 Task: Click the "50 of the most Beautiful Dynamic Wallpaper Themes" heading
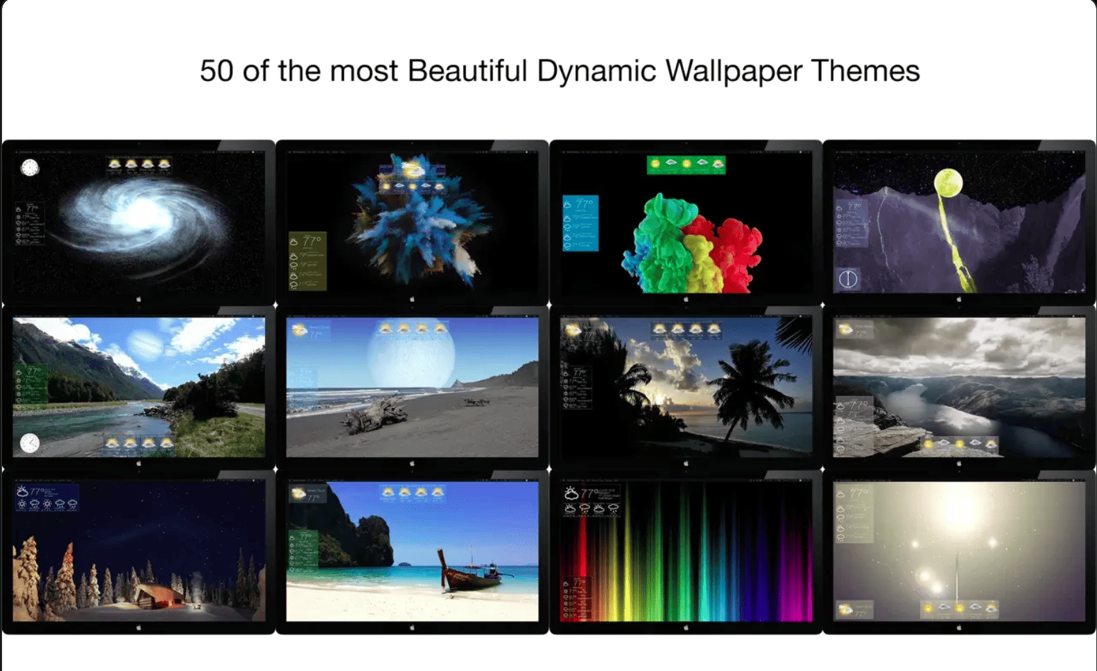click(x=560, y=71)
